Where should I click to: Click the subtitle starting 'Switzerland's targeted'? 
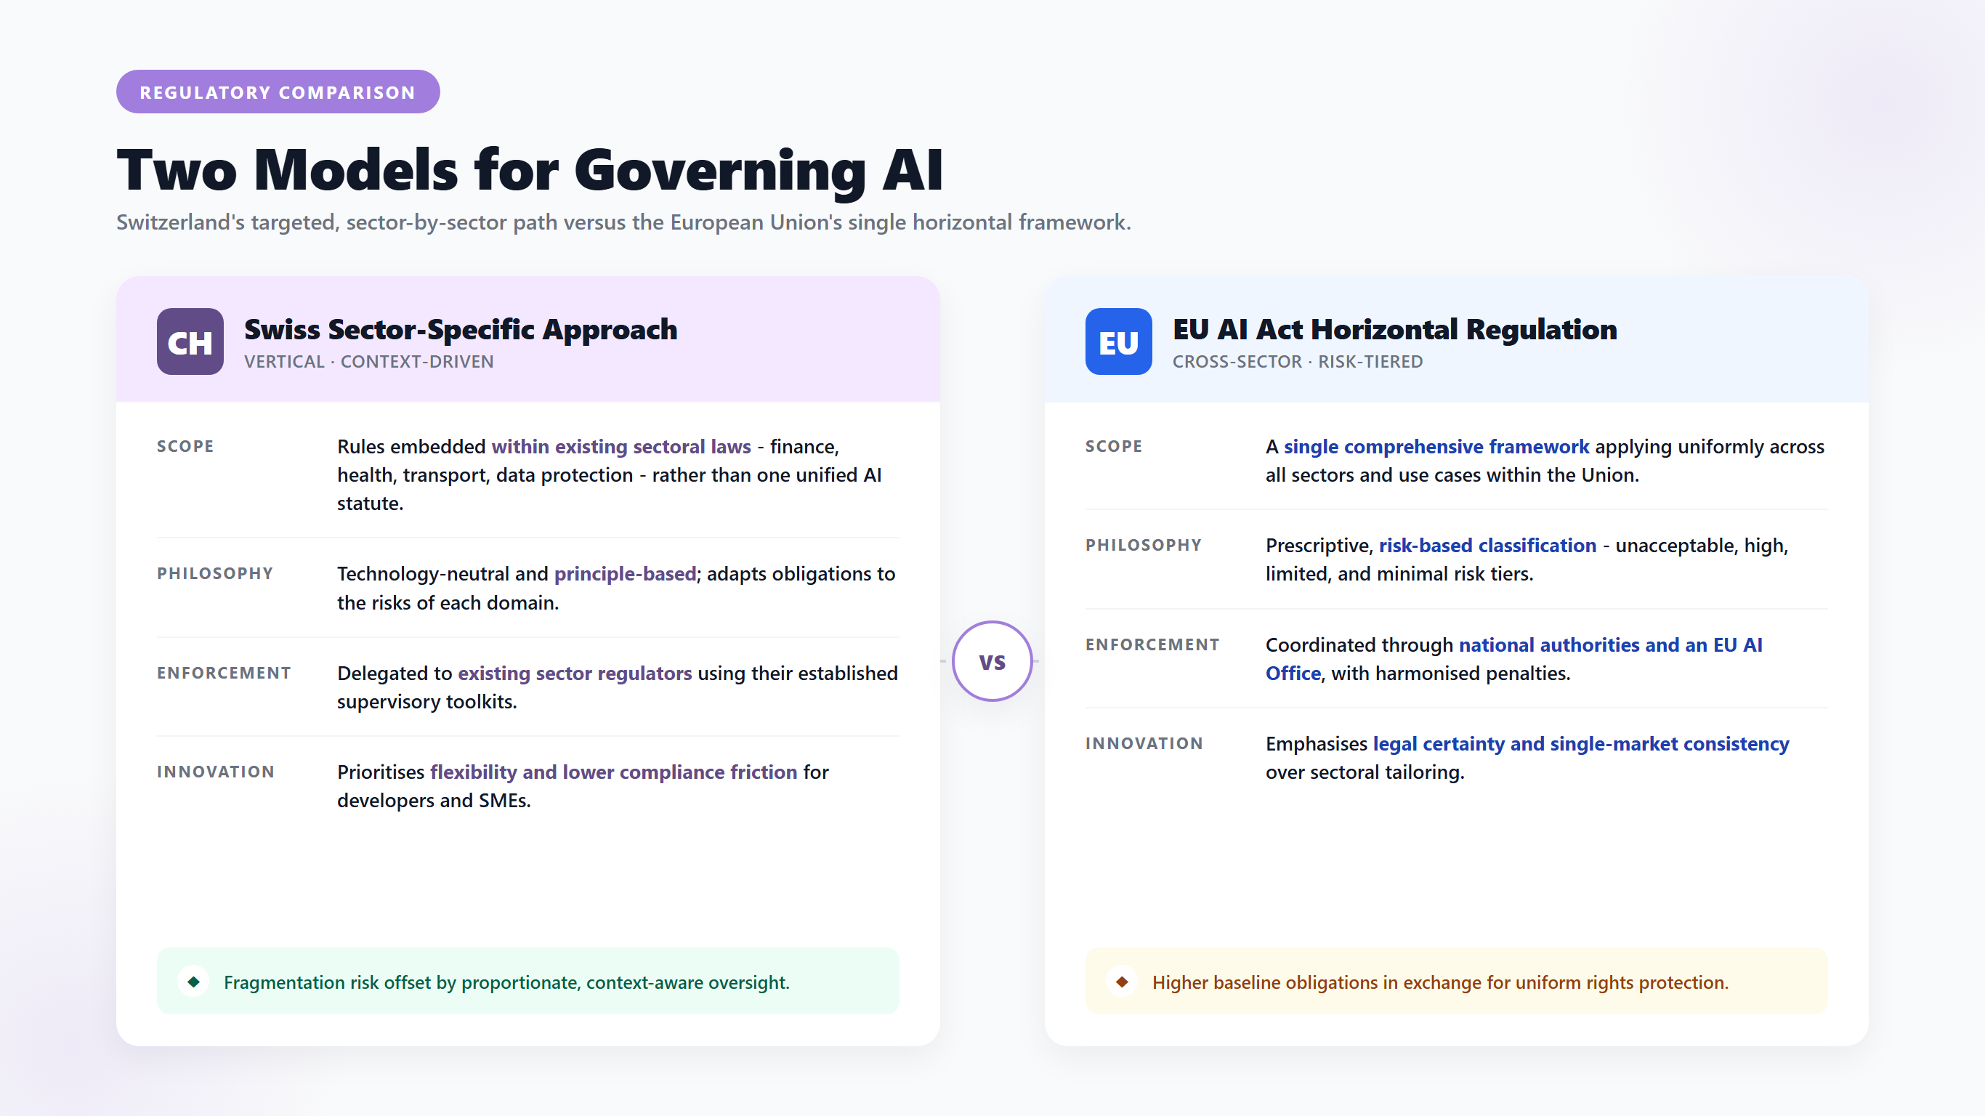[x=623, y=222]
